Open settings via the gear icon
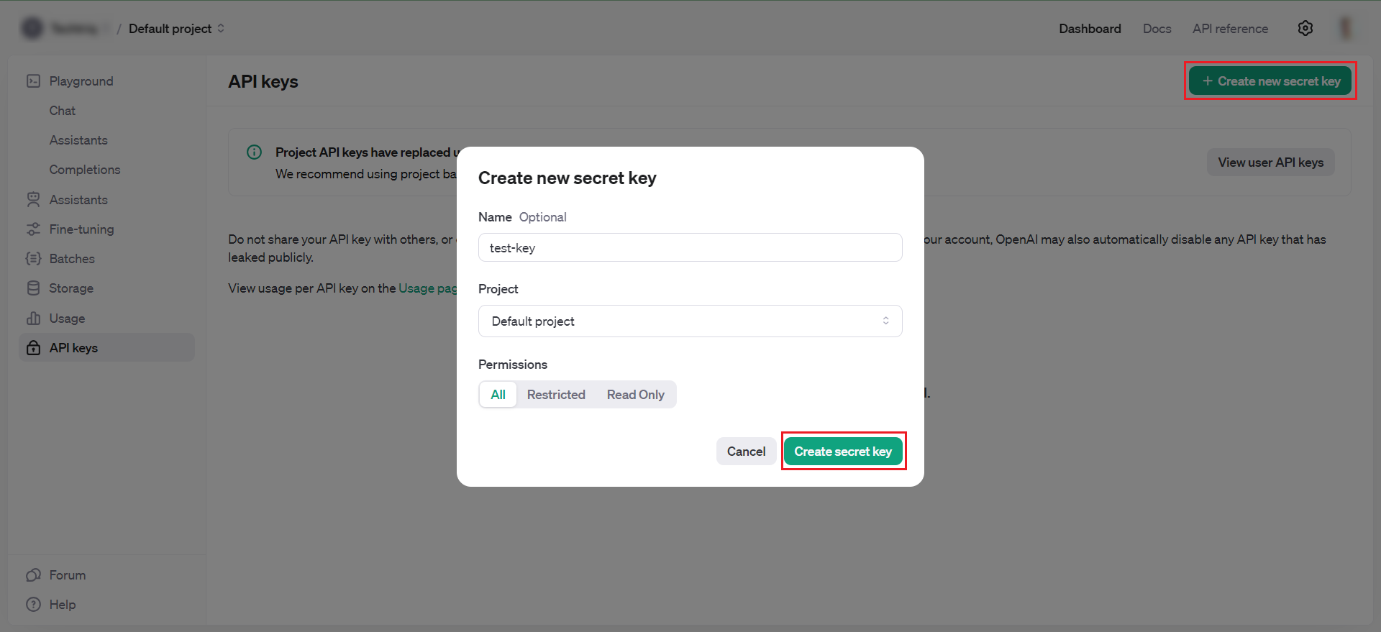1381x632 pixels. [1305, 28]
